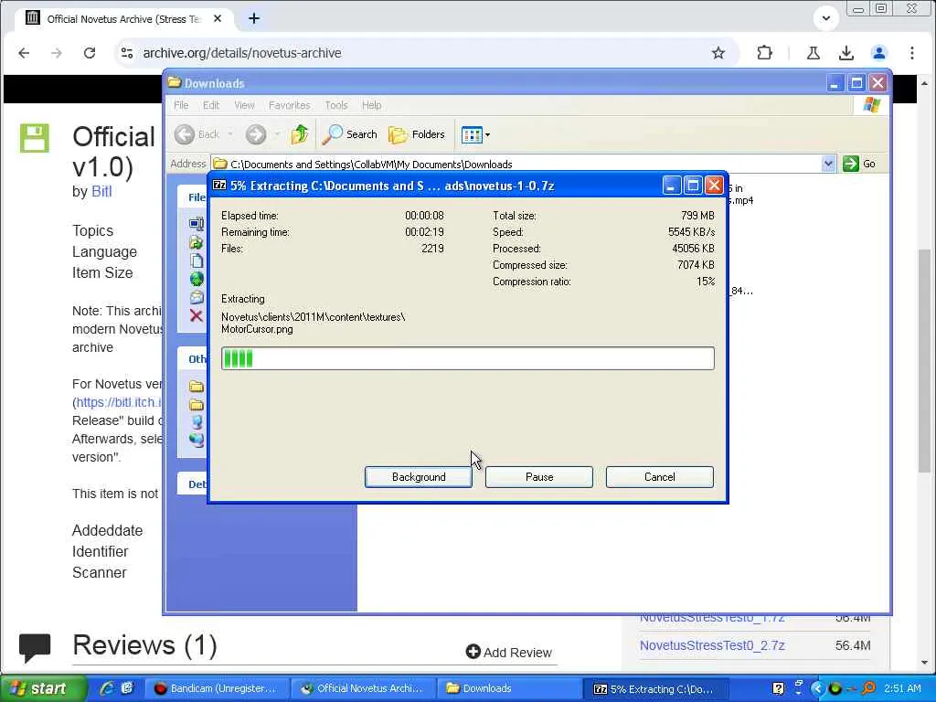Click Explorer Back arrow icon
This screenshot has width=936, height=702.
185,134
